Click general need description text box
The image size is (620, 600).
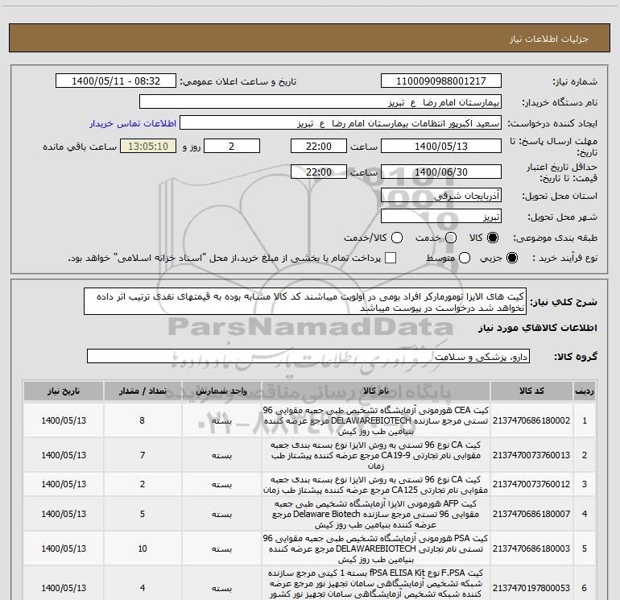click(x=305, y=302)
